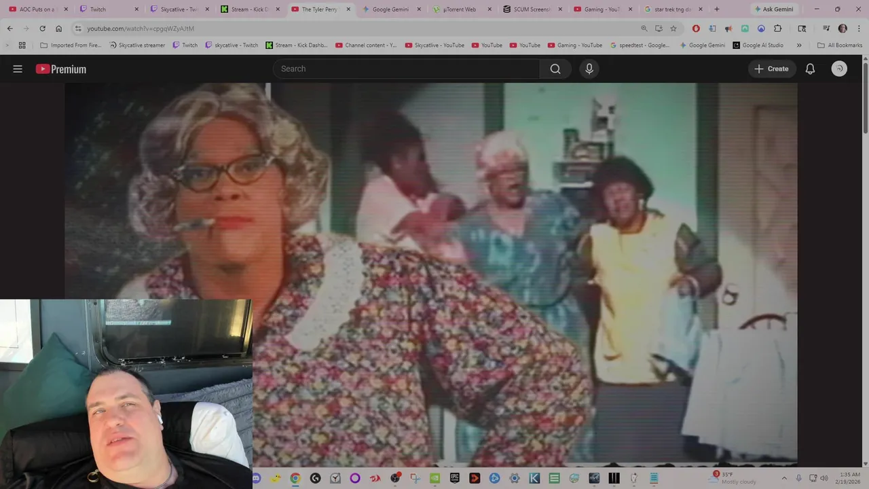
Task: Open YouTube notifications bell
Action: [x=810, y=69]
